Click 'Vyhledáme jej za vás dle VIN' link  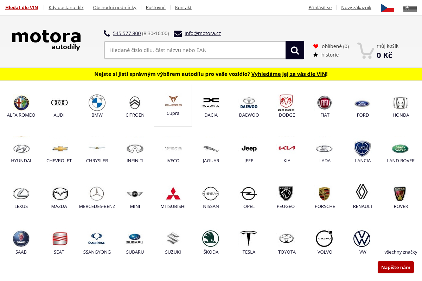(289, 74)
